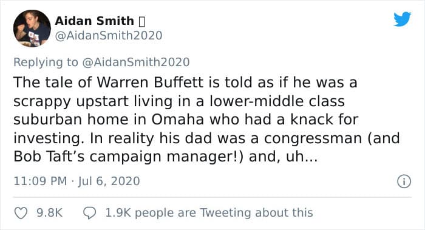Open the 11:09 PM timestamp
This screenshot has height=230, width=425.
(40, 181)
